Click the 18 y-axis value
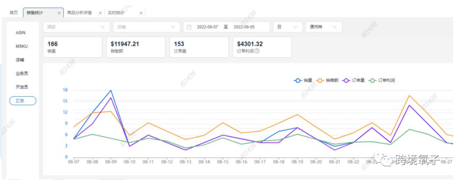The image size is (455, 180). (65, 90)
